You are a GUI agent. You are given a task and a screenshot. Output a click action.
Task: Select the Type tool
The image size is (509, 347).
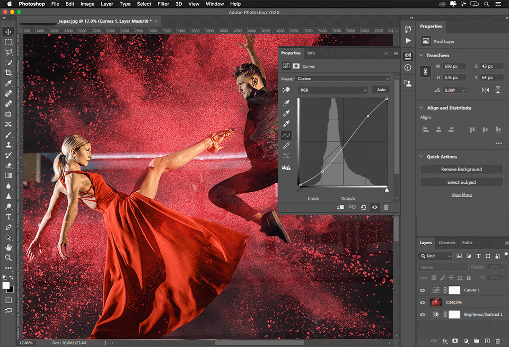pos(8,218)
